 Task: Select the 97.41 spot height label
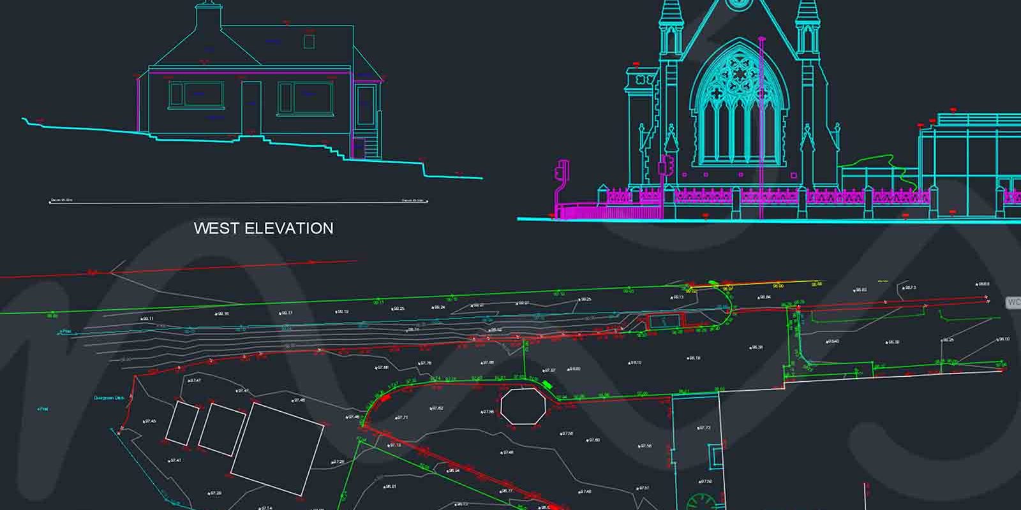coord(174,460)
